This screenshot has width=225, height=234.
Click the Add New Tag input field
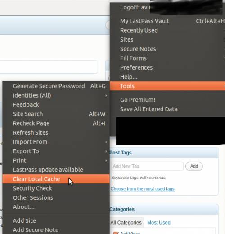(x=147, y=166)
